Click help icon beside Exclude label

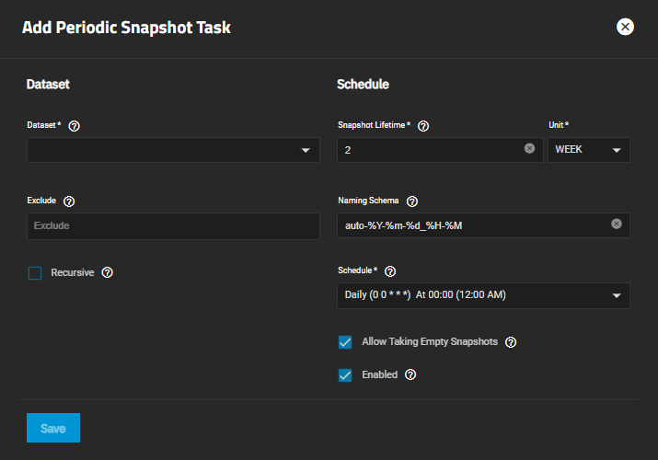coord(69,201)
